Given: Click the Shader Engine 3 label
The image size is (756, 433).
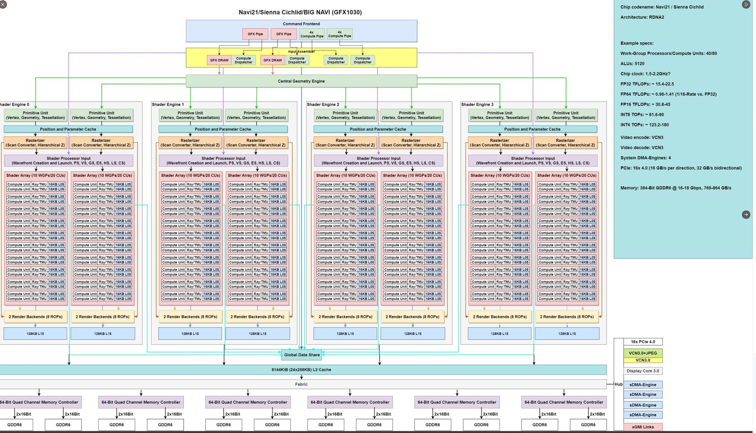Looking at the screenshot, I should [477, 105].
